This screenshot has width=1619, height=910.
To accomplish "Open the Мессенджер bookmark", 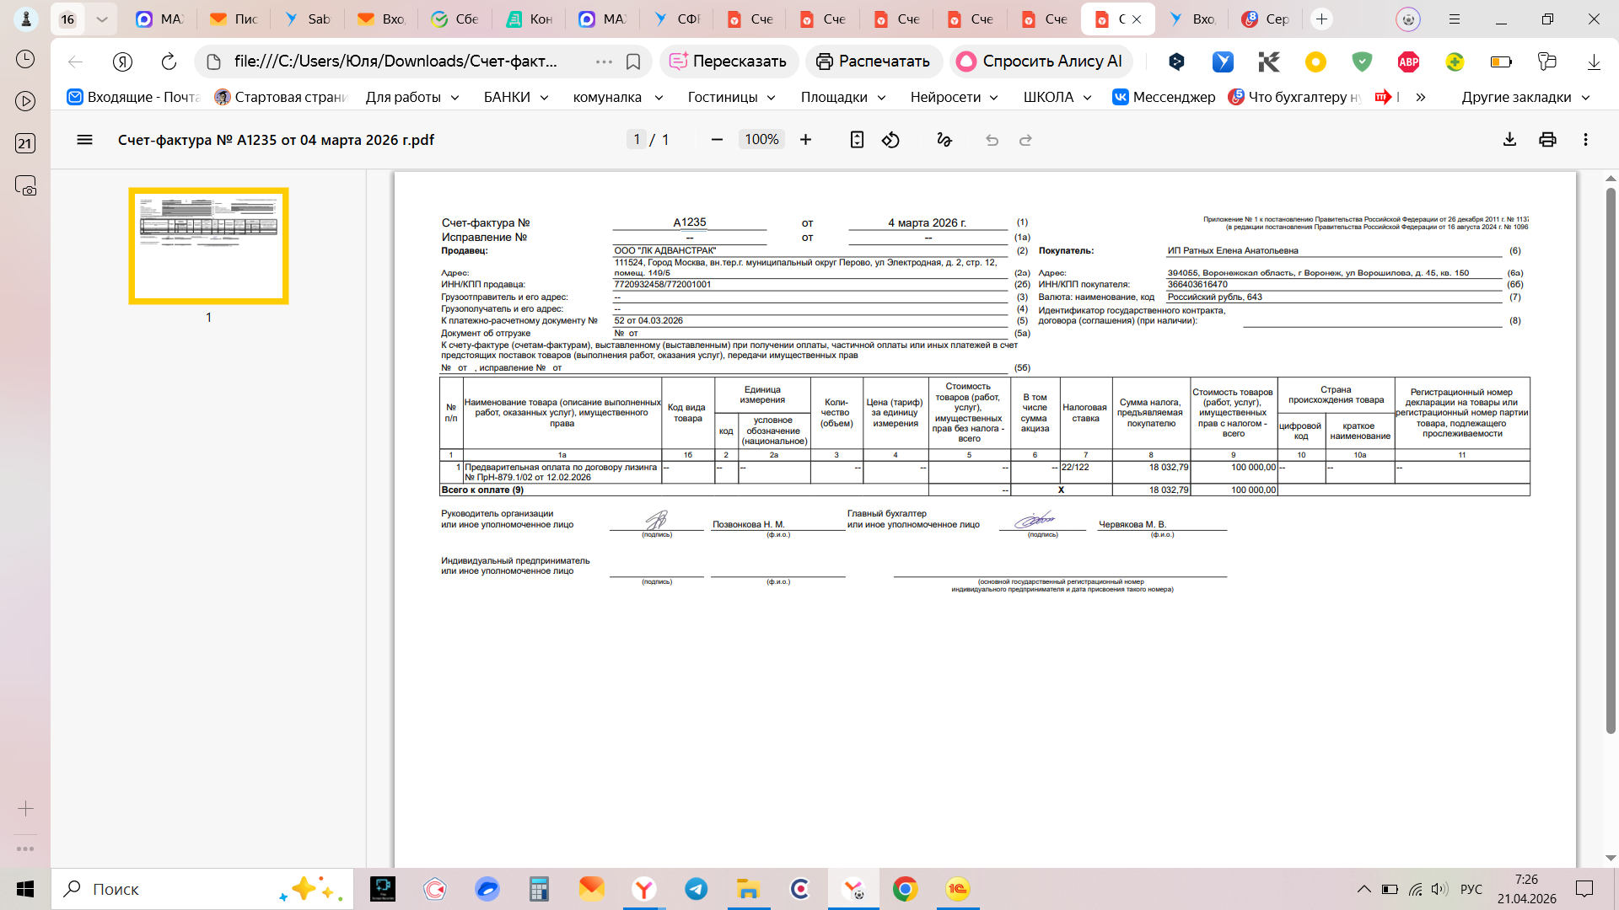I will (1164, 97).
